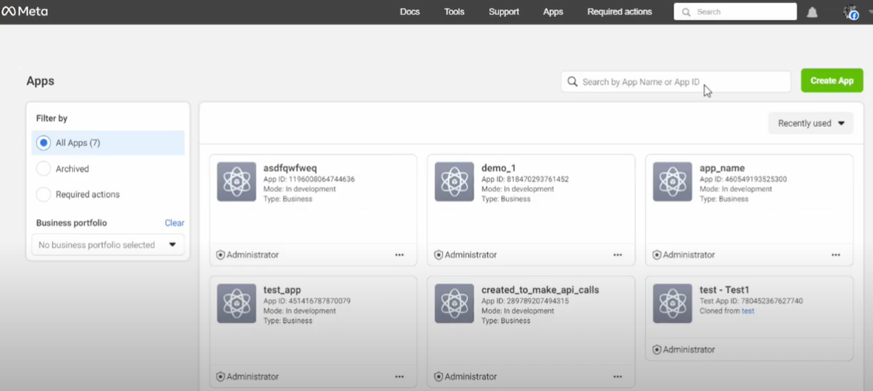Open the Tools menu

(454, 12)
